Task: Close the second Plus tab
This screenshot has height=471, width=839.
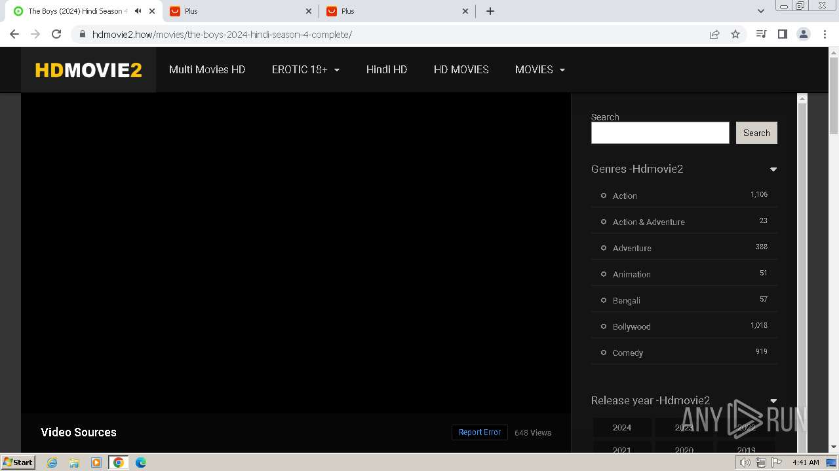Action: (466, 11)
